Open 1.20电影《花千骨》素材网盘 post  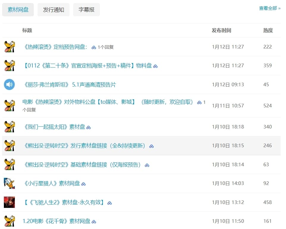coord(56,221)
